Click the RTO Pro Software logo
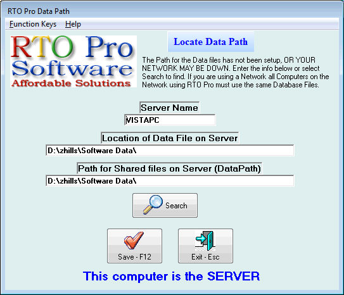Screen dimensions: 344x295 click(x=73, y=61)
